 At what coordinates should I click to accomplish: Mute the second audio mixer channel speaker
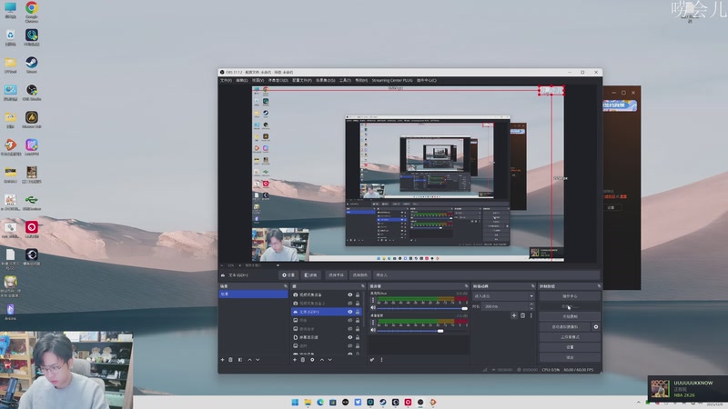click(x=373, y=330)
